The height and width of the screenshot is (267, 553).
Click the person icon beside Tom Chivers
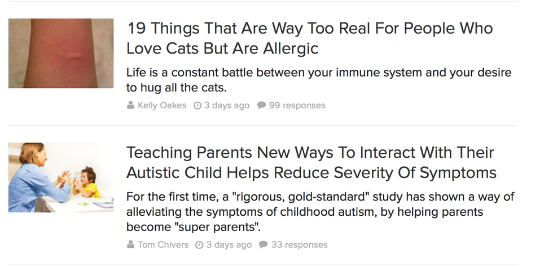131,244
